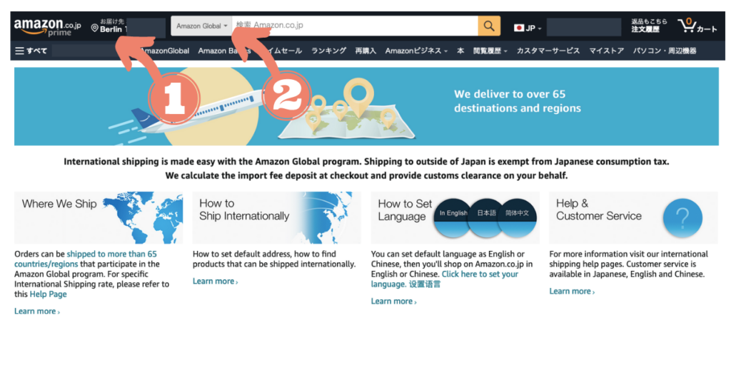Open the Where We Ship card image
The height and width of the screenshot is (382, 731).
click(x=99, y=218)
